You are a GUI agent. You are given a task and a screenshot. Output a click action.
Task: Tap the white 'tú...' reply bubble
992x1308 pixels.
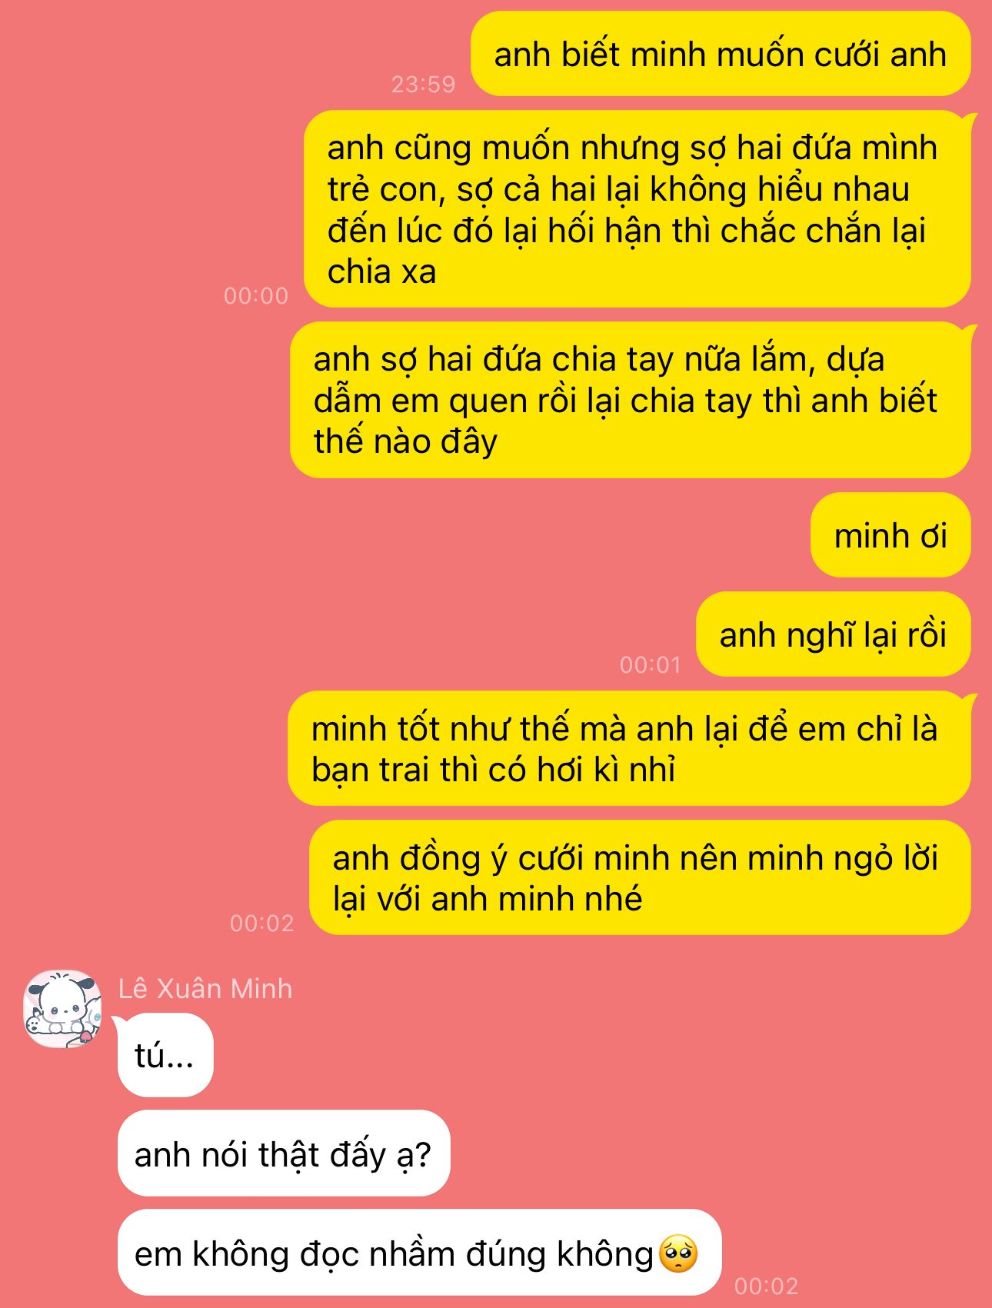coord(165,1055)
